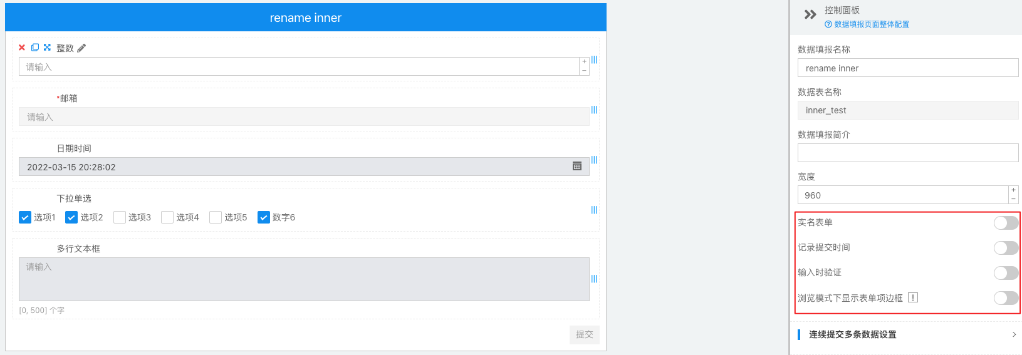
Task: Delete the 整数 field with red X
Action: (x=22, y=48)
